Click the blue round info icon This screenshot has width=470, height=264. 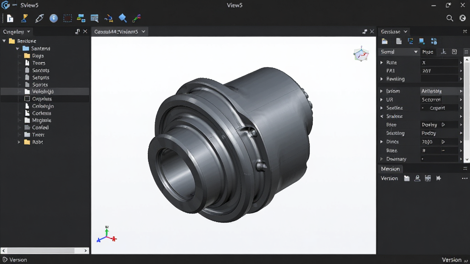(54, 18)
